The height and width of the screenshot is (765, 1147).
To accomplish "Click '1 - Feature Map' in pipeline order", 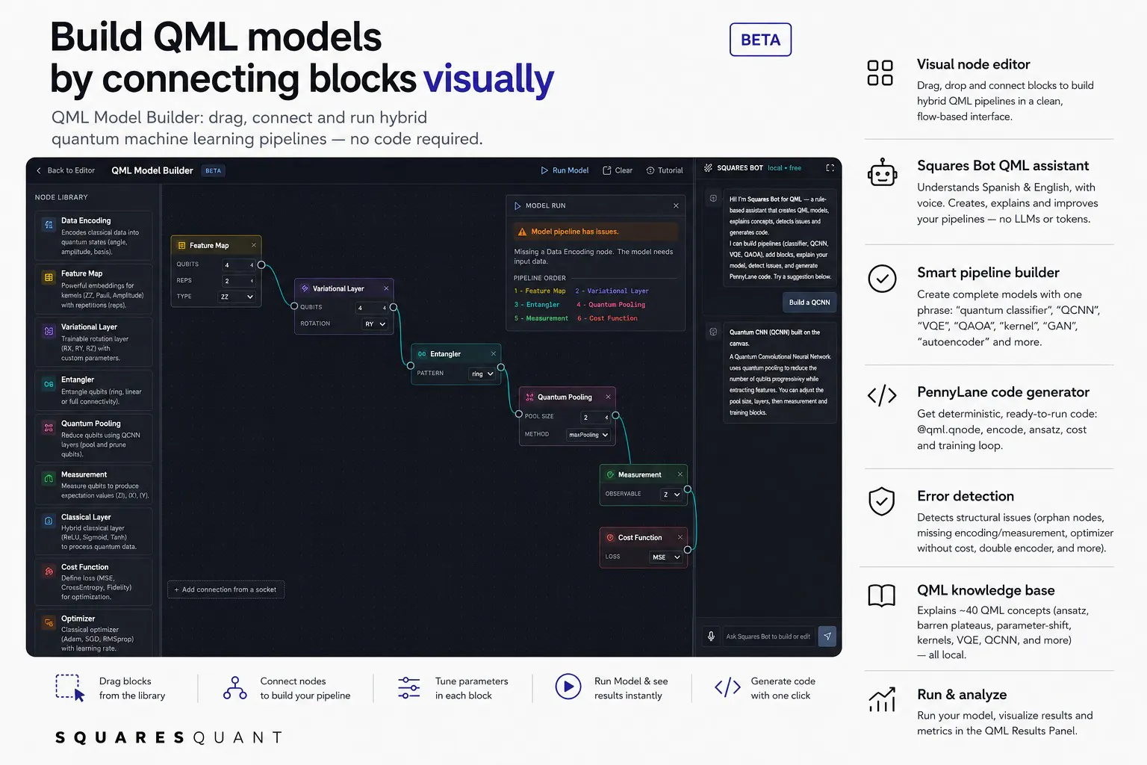I will (x=540, y=291).
